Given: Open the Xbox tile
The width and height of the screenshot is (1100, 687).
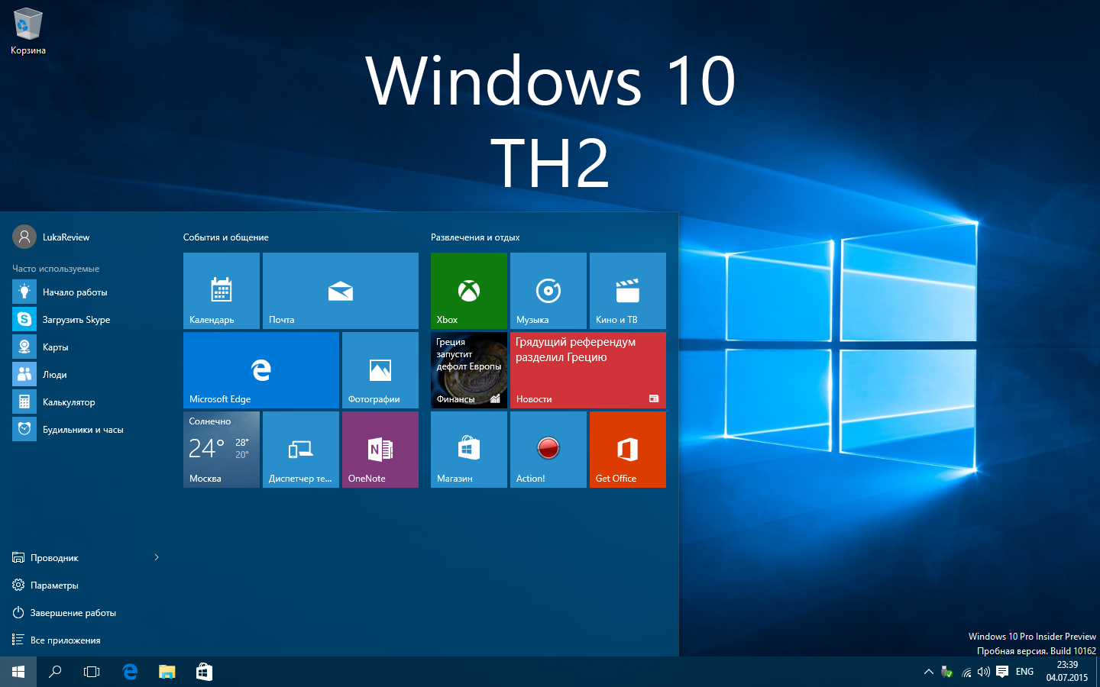Looking at the screenshot, I should point(469,291).
